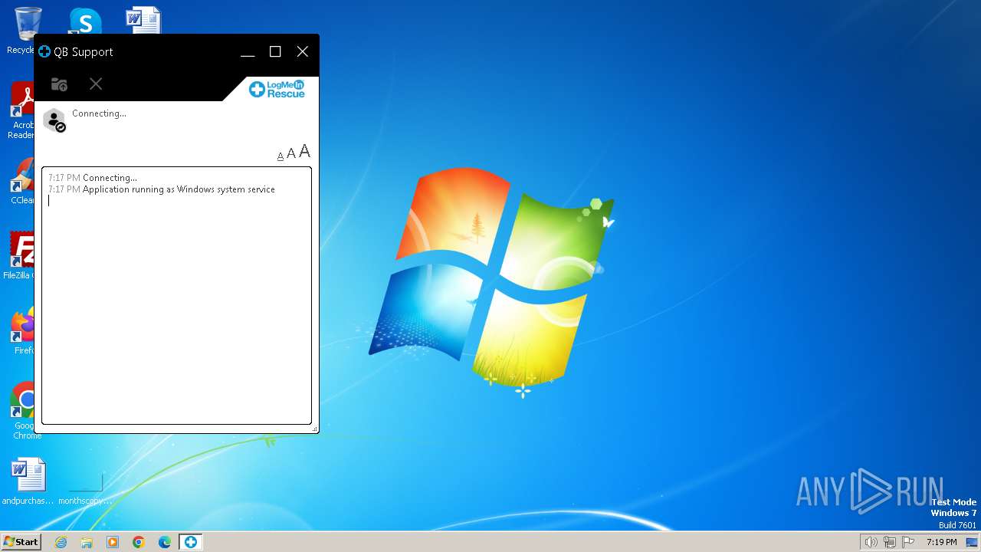Close the QB Support window
981x552 pixels.
point(303,51)
